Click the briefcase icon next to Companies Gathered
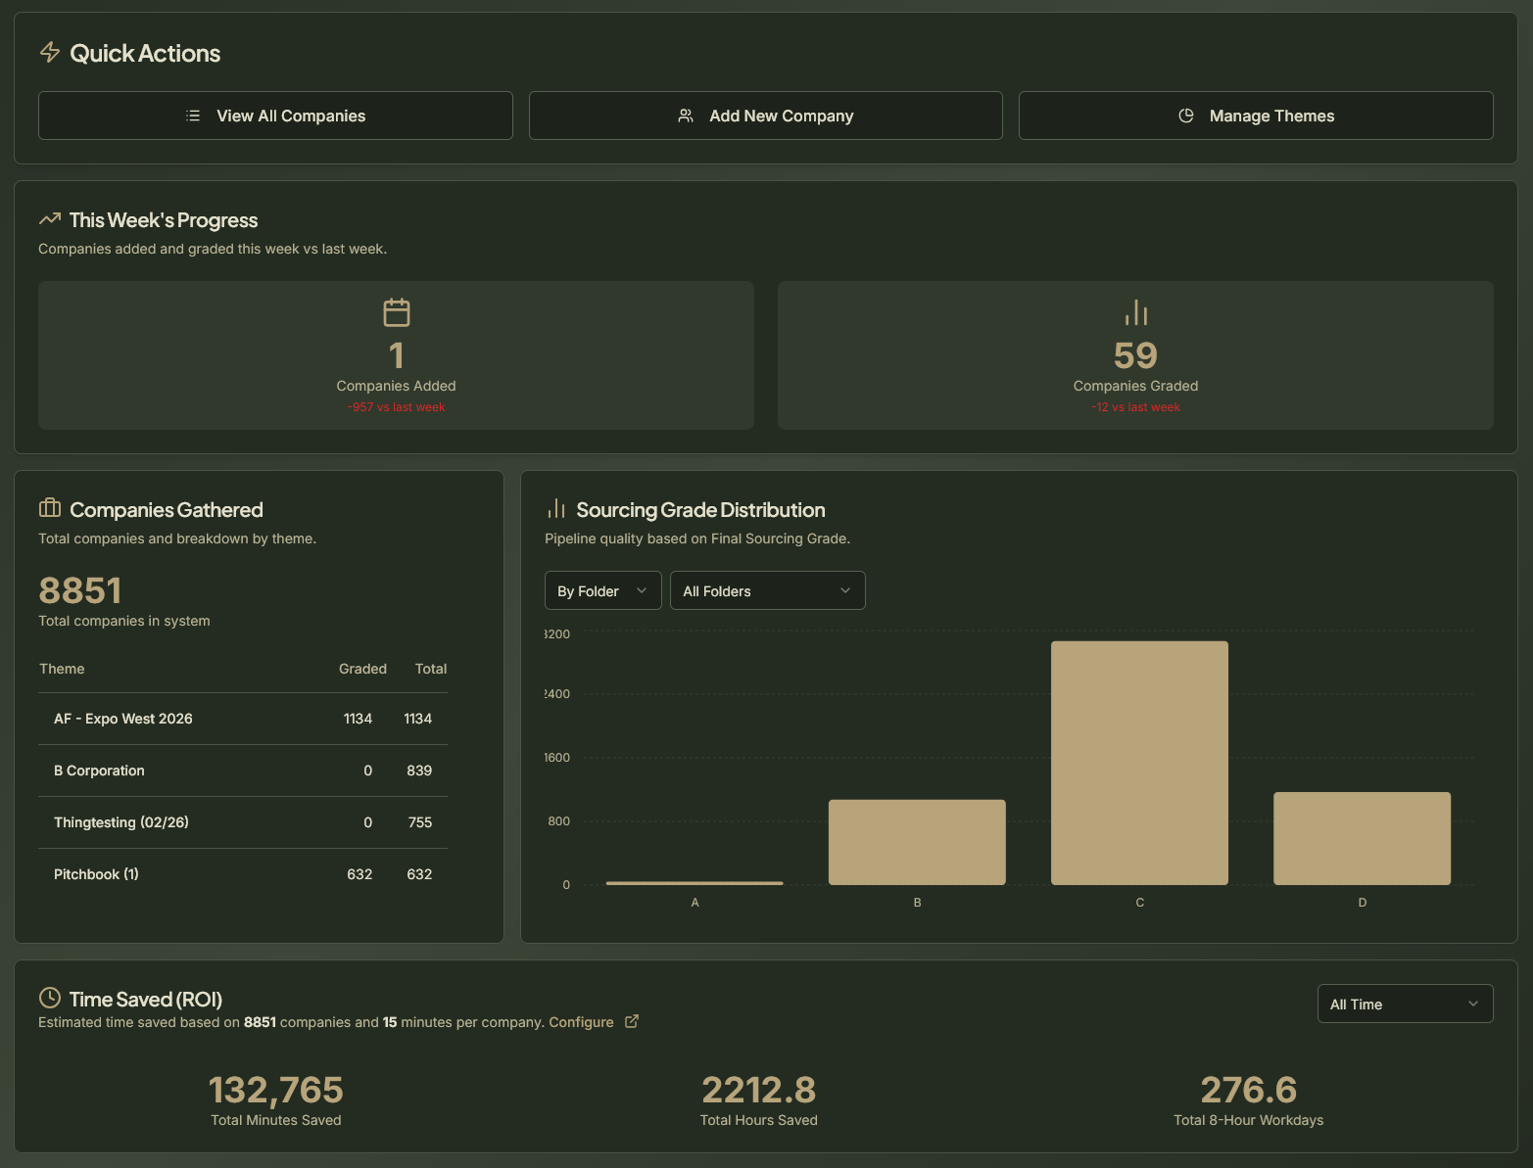Image resolution: width=1533 pixels, height=1168 pixels. [x=49, y=508]
